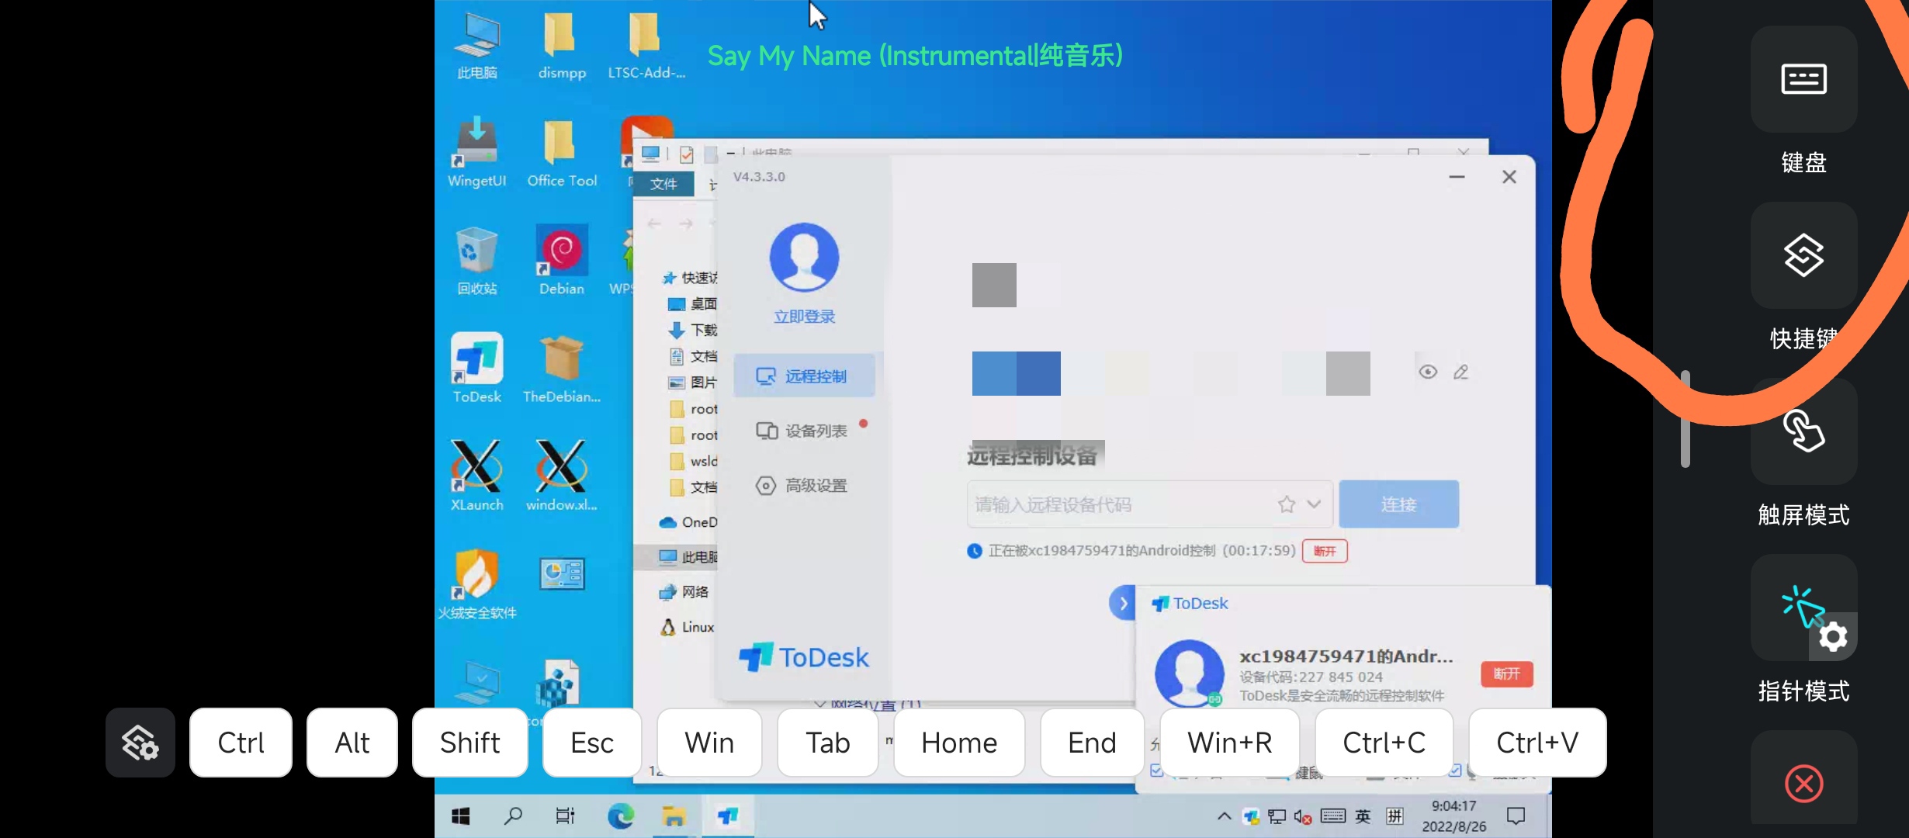Open File Explorer from the taskbar
The height and width of the screenshot is (838, 1909).
[674, 815]
